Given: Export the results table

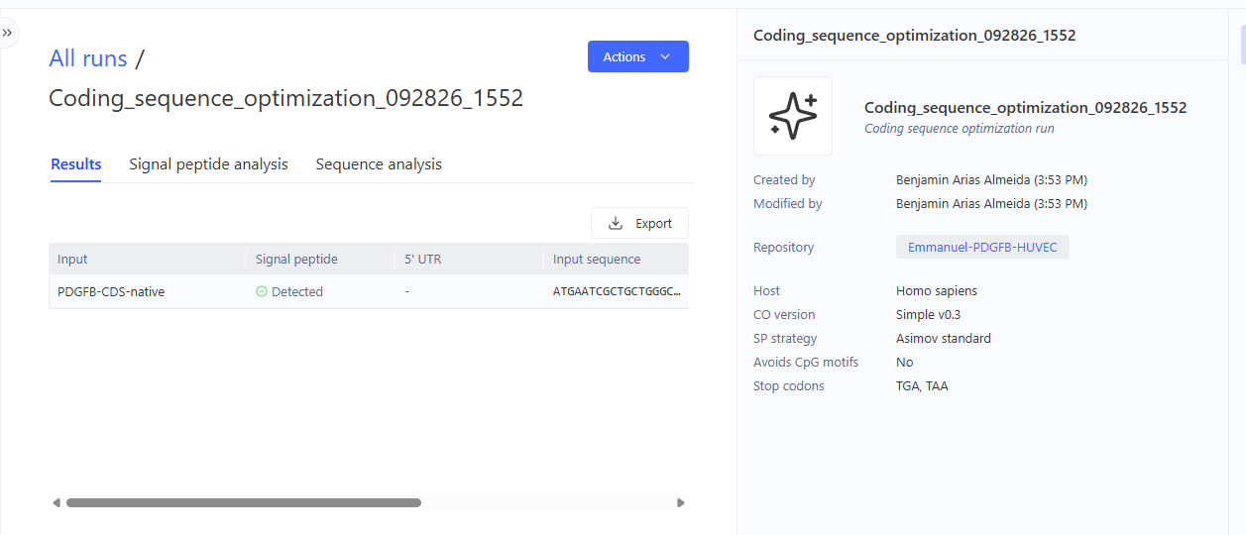Looking at the screenshot, I should pyautogui.click(x=639, y=223).
